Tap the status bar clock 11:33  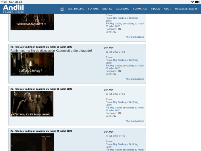coord(4,2)
